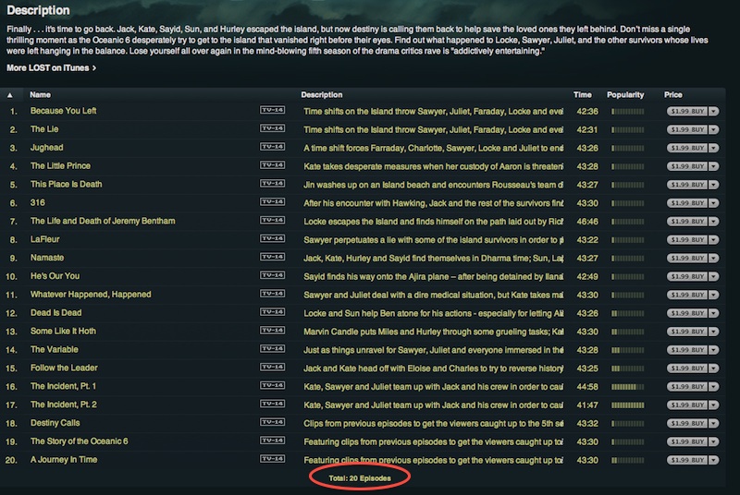Buy LaFleur episode for $1.99
This screenshot has height=495, width=740.
(687, 240)
